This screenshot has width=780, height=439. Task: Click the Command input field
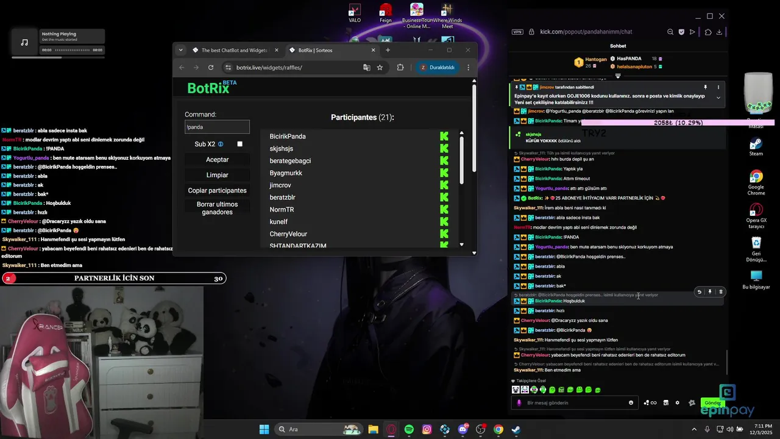[x=218, y=127]
